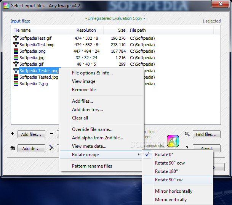This screenshot has height=205, width=232.
Task: Click the magnifier icon near Find files
Action: pyautogui.click(x=187, y=134)
